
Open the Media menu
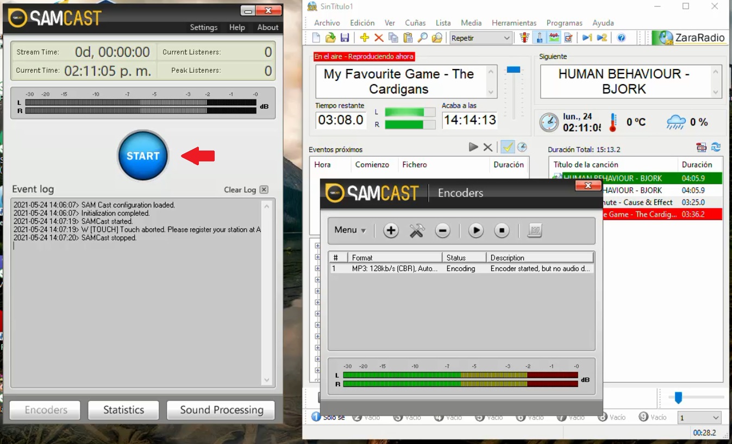point(471,23)
